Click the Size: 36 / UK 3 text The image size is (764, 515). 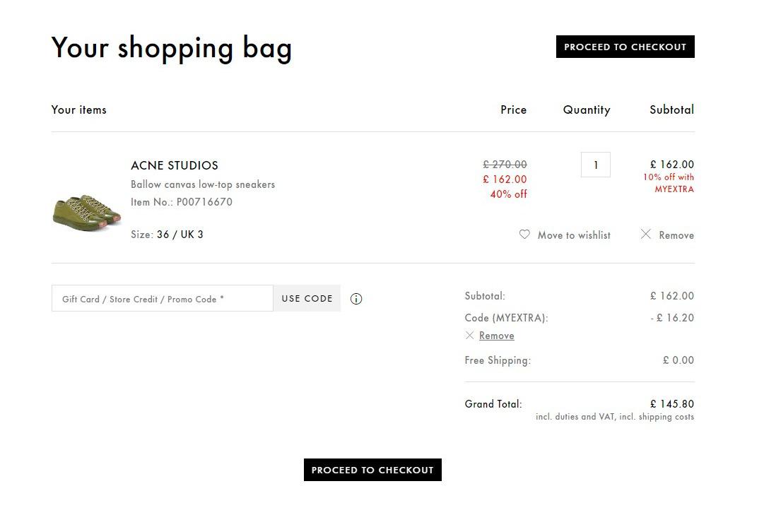[167, 235]
